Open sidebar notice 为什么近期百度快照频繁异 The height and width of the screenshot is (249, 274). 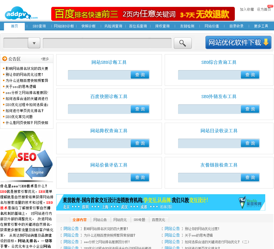[x=27, y=81]
